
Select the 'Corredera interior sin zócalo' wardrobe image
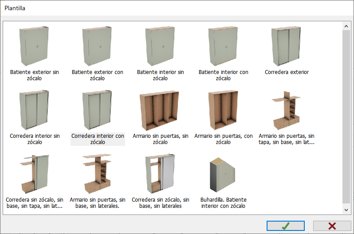click(34, 110)
